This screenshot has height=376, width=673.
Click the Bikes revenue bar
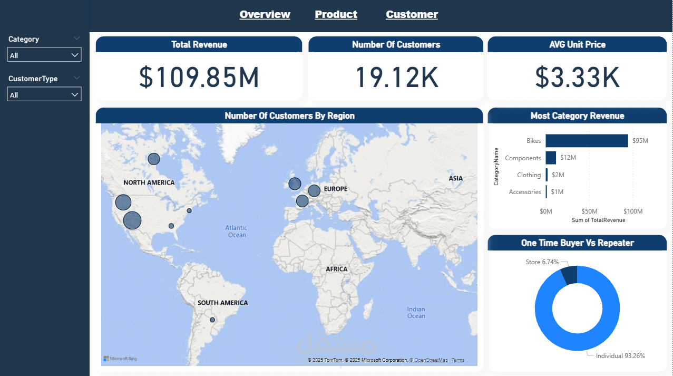point(587,141)
